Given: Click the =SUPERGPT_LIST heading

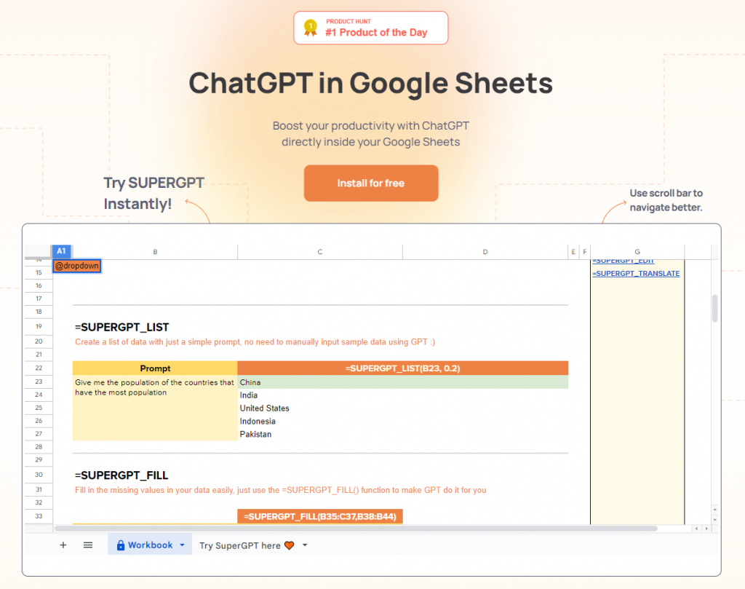Looking at the screenshot, I should 121,328.
